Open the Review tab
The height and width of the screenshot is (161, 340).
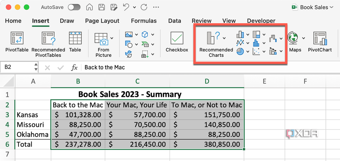202,21
